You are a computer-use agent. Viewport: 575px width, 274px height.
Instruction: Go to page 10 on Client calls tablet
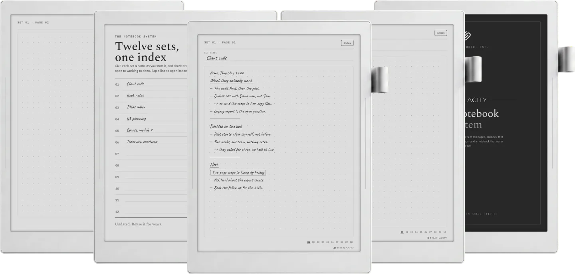pyautogui.click(x=351, y=242)
